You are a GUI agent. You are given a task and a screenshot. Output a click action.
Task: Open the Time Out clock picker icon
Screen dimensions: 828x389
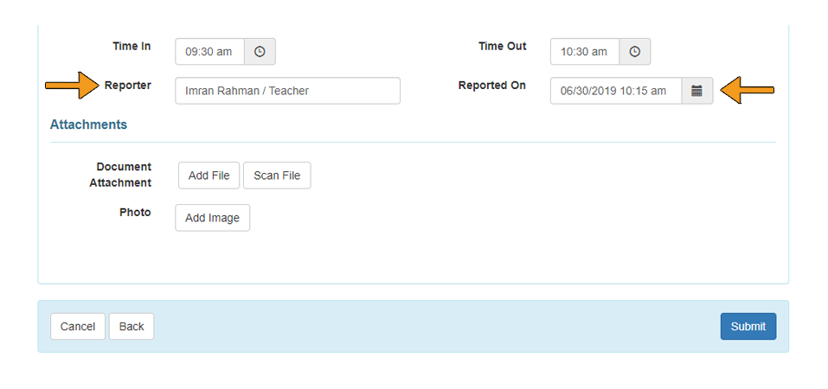tap(635, 52)
